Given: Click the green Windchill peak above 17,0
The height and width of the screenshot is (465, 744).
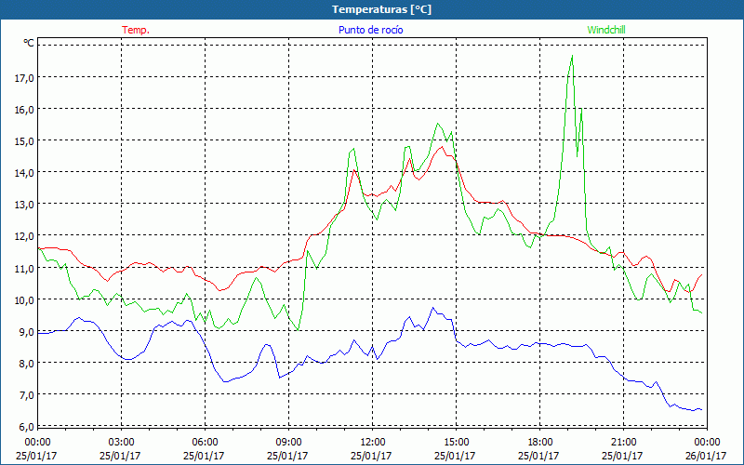Looking at the screenshot, I should coord(572,56).
